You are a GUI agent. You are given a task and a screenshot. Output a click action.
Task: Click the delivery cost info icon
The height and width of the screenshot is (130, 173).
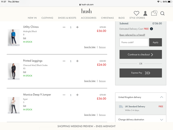point(151,29)
